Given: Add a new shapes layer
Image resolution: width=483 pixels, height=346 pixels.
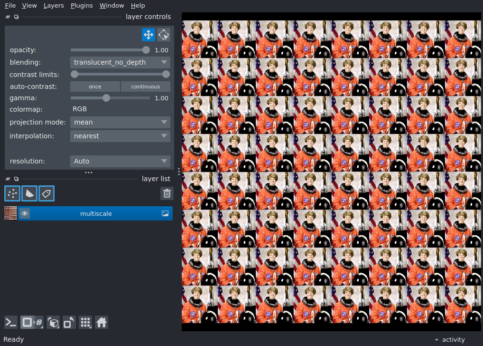Looking at the screenshot, I should 29,193.
